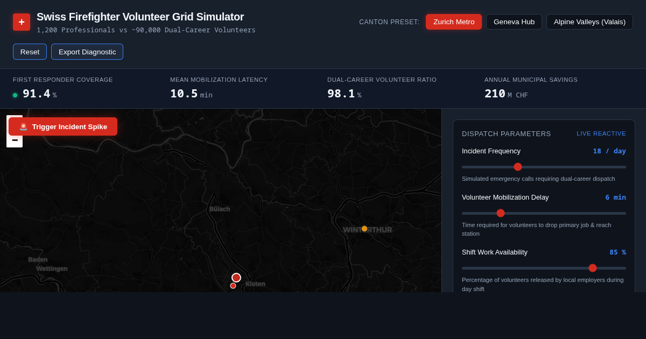This screenshot has height=339, width=646.
Task: Click the DISPATCH PARAMETERS heading
Action: (507, 133)
